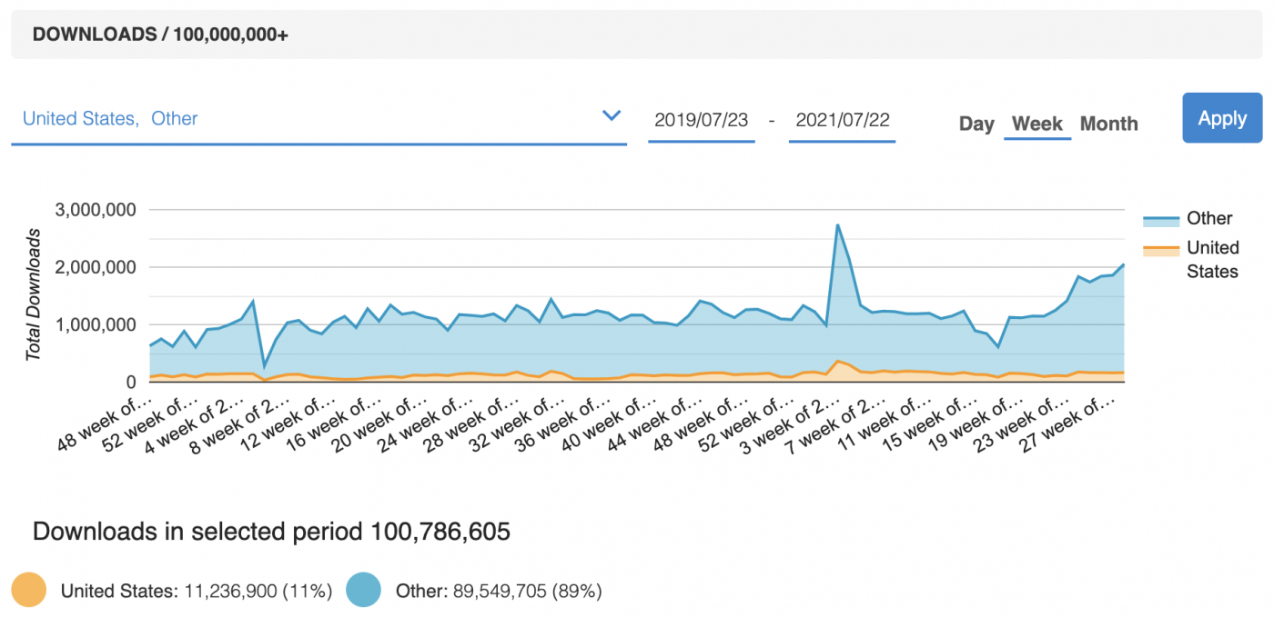Expand the blue chevron on the filter field
This screenshot has width=1274, height=617.
[612, 116]
